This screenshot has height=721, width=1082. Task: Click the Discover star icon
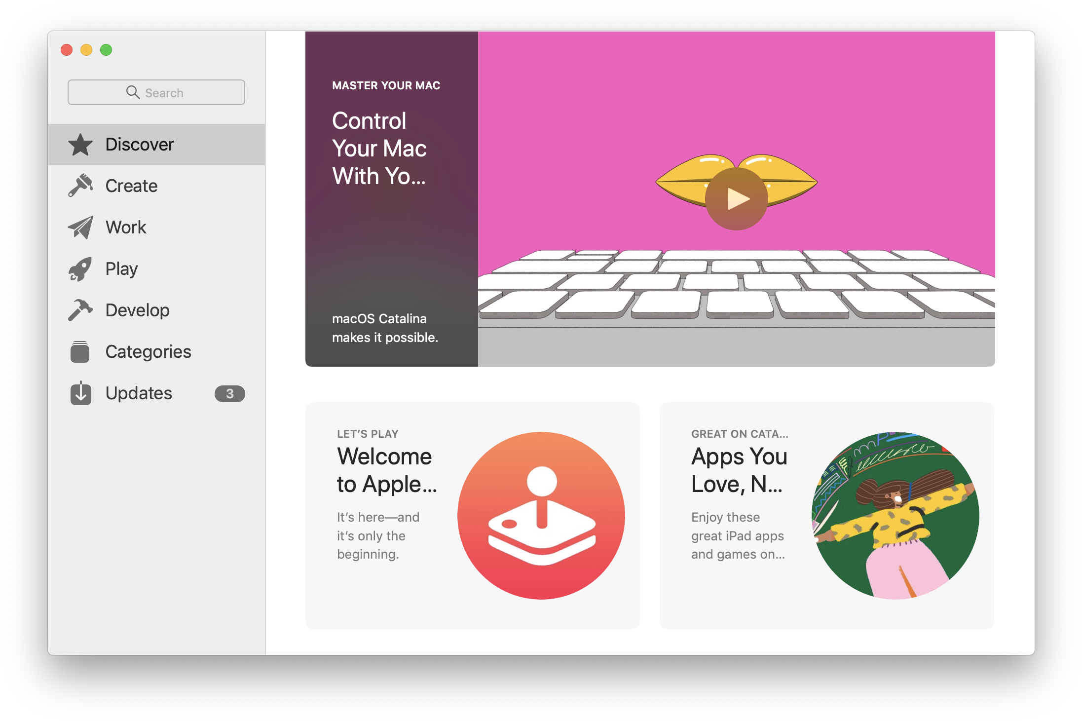(80, 145)
